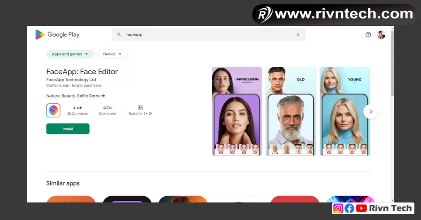Advance screenshots with the next arrow
Viewport: 421px width, 220px height.
pos(371,112)
